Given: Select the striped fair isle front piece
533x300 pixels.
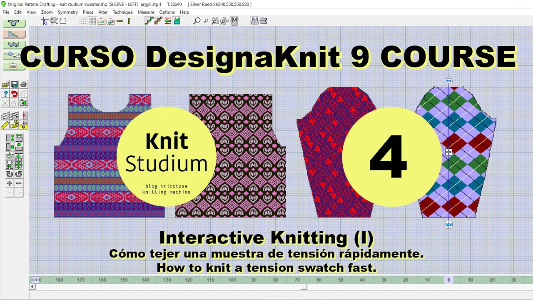Looking at the screenshot, I should coord(109,155).
